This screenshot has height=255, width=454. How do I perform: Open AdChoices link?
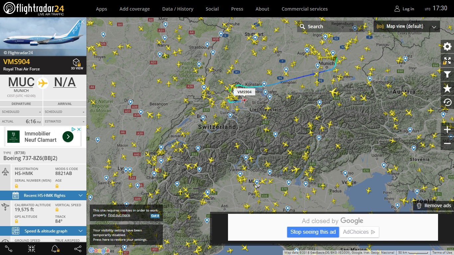359,232
